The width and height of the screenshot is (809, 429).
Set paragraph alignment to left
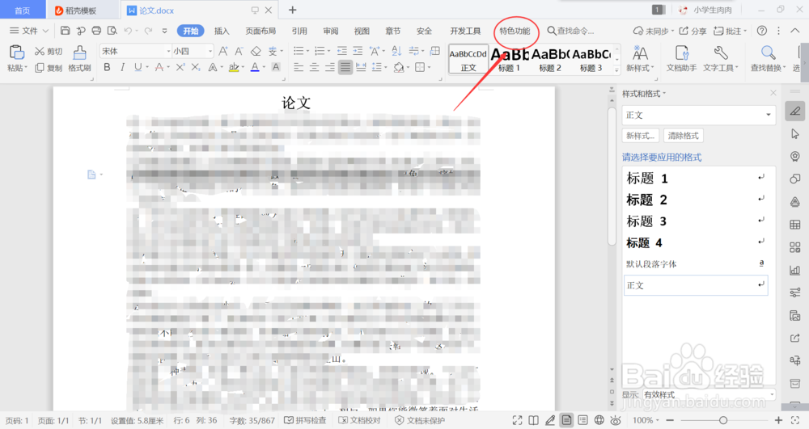point(299,67)
